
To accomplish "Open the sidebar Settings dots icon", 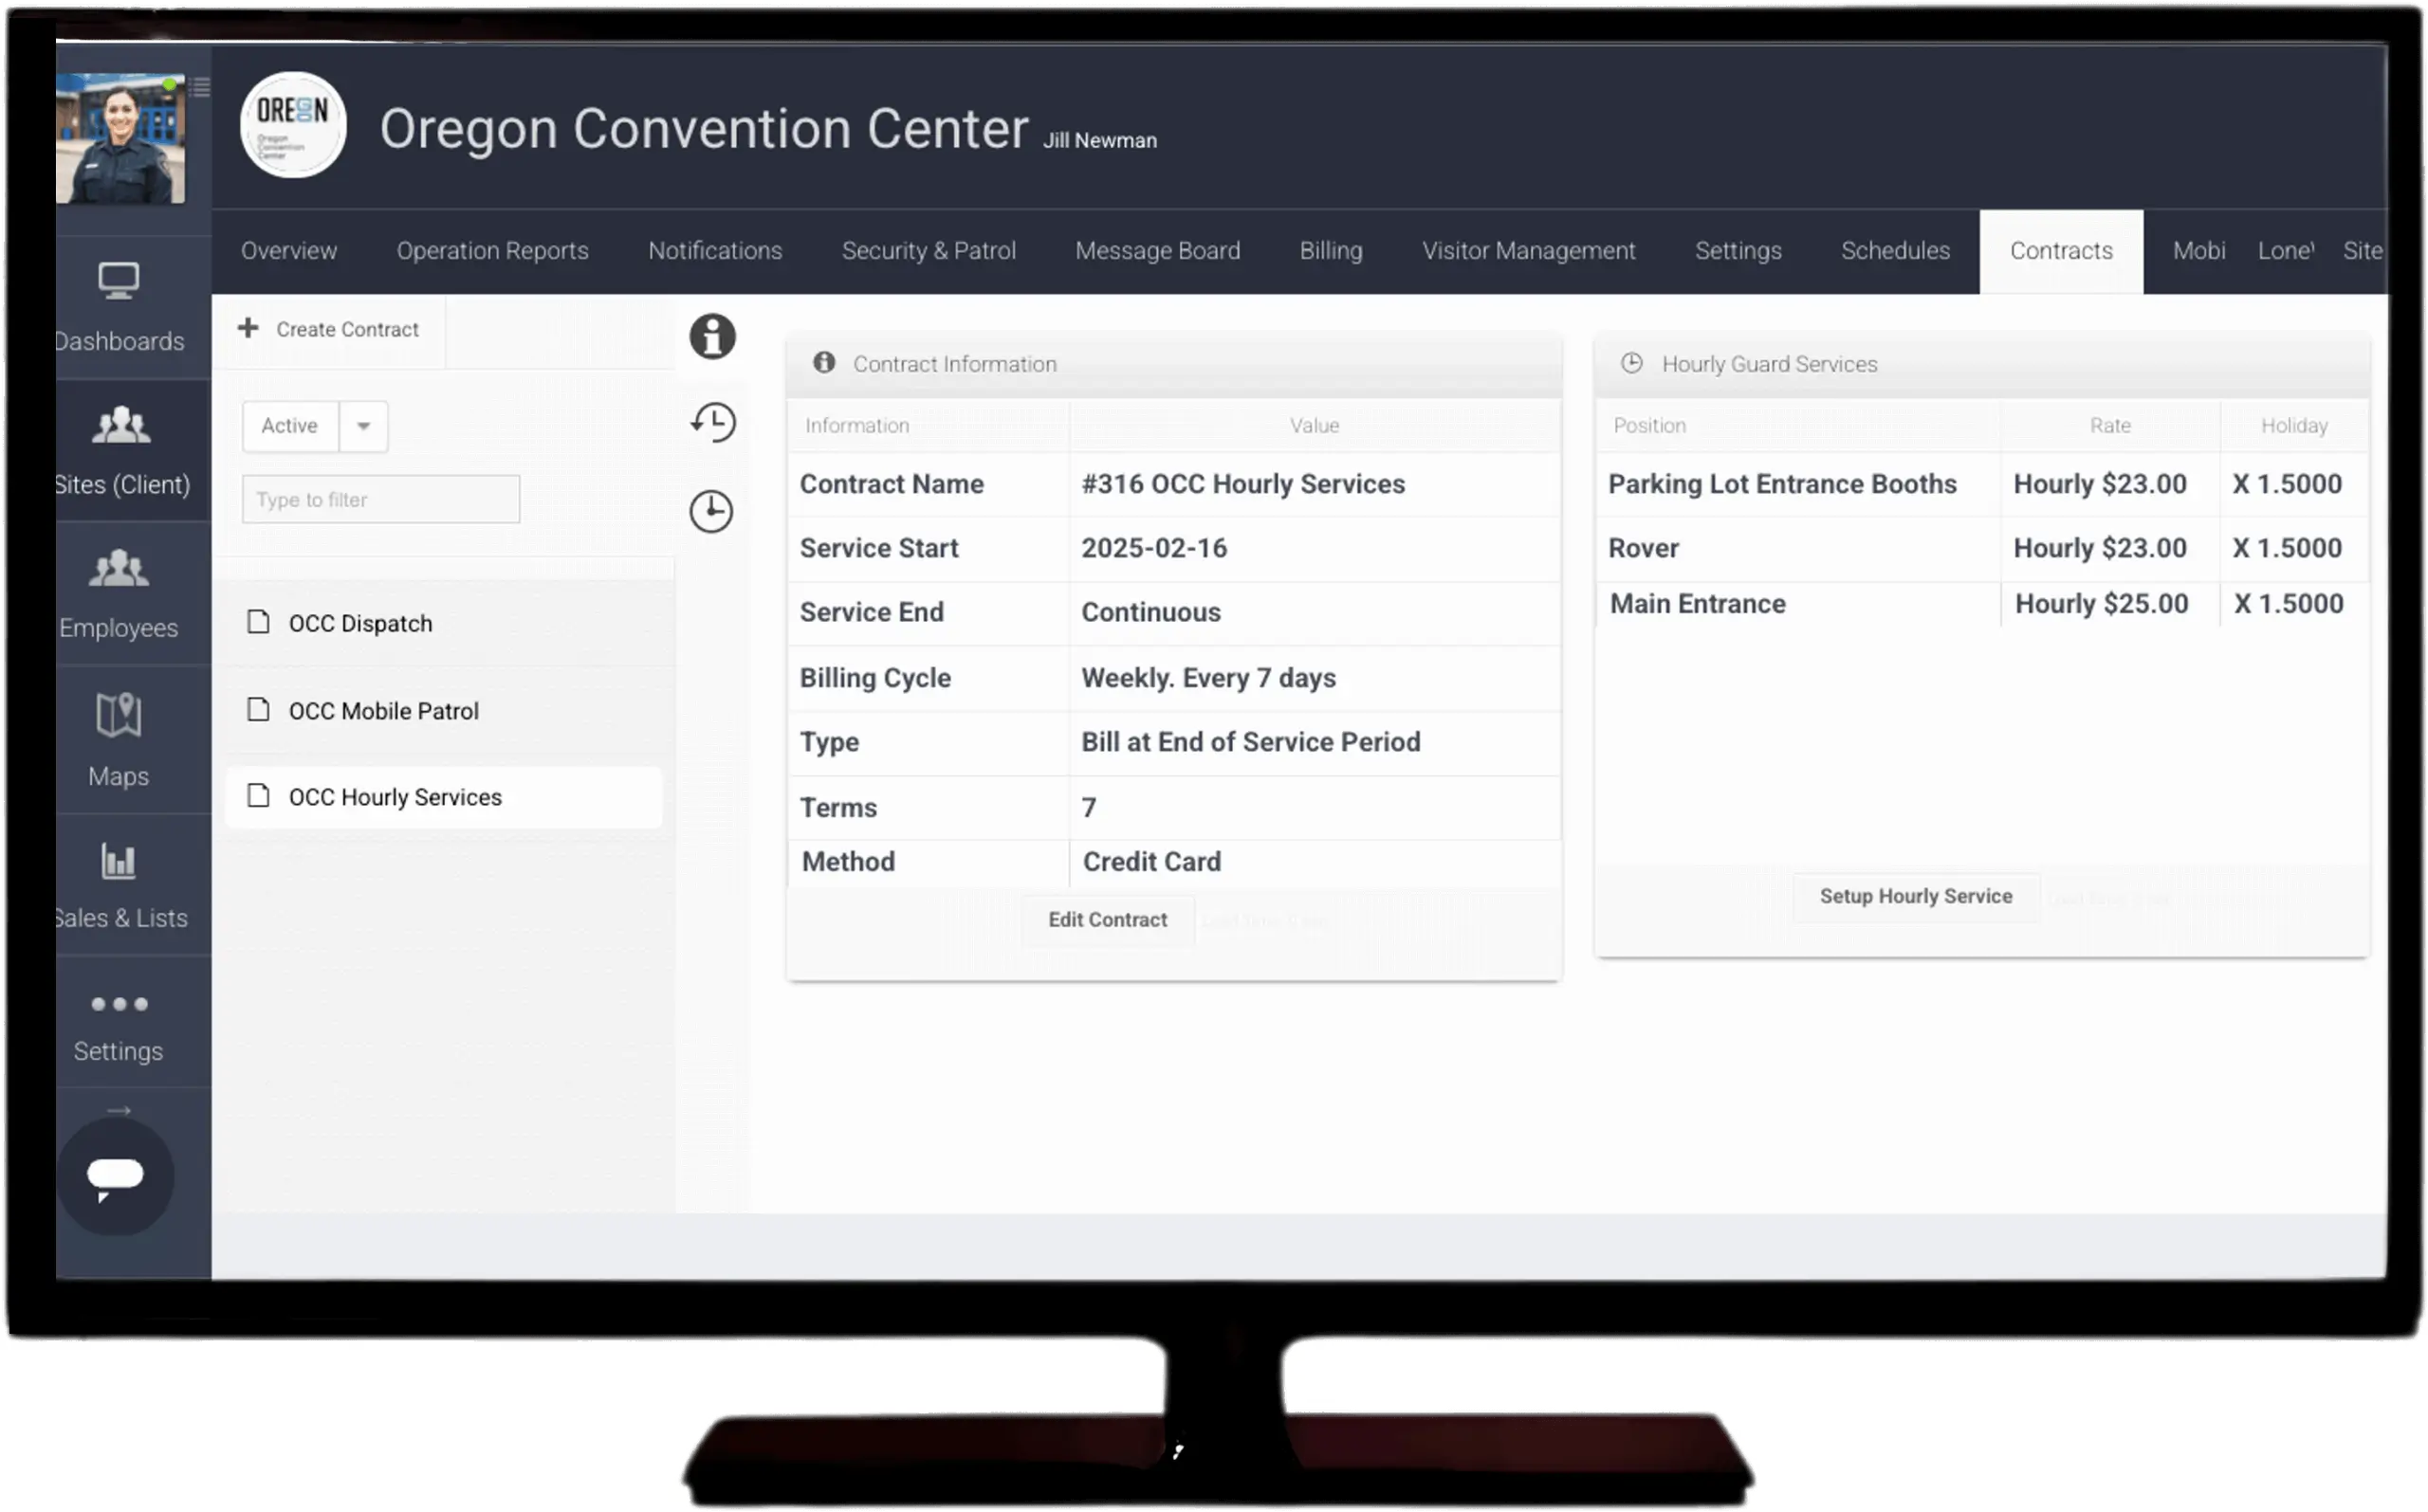I will 120,1004.
